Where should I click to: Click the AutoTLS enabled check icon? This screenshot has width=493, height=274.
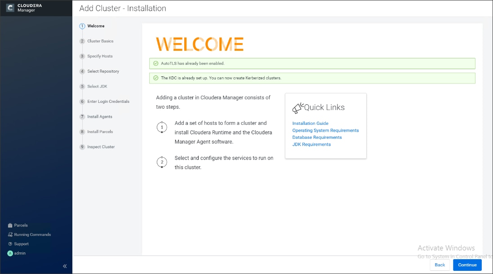point(155,63)
